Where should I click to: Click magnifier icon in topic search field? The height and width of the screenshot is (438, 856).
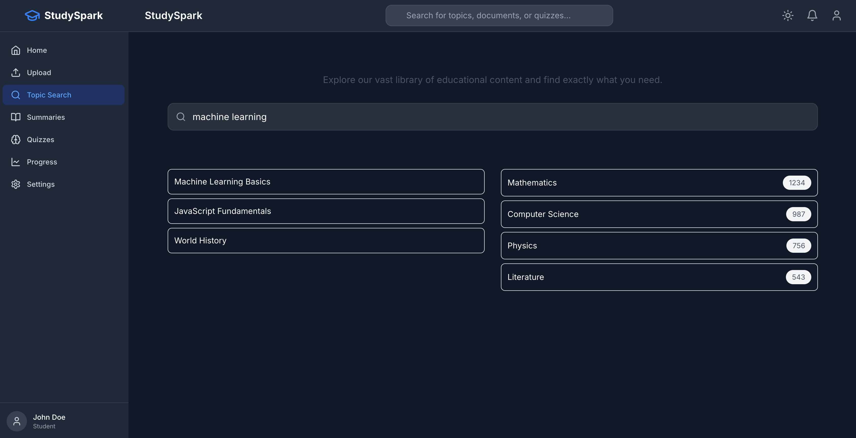181,117
